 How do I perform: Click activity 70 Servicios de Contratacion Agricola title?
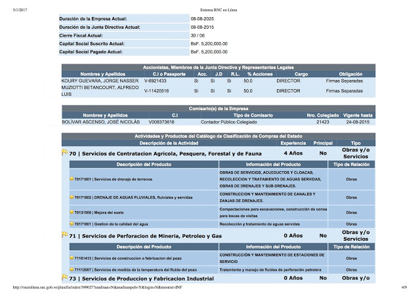tap(165, 153)
